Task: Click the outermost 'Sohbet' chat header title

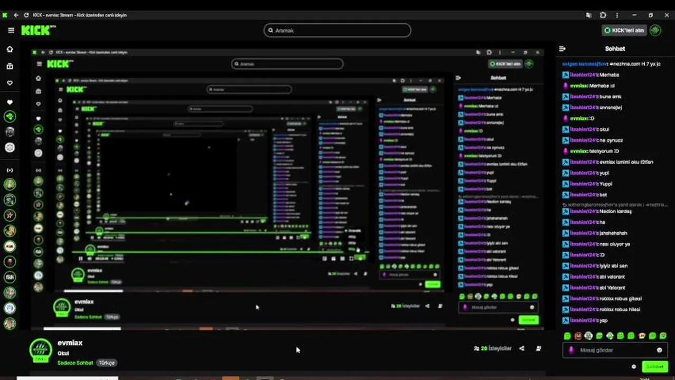Action: coord(615,49)
